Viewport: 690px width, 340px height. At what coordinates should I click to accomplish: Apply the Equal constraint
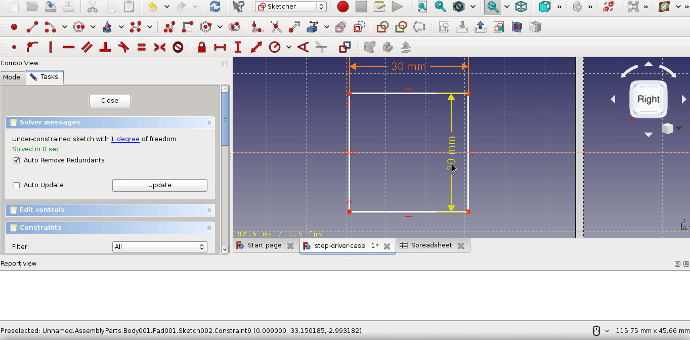pyautogui.click(x=142, y=47)
